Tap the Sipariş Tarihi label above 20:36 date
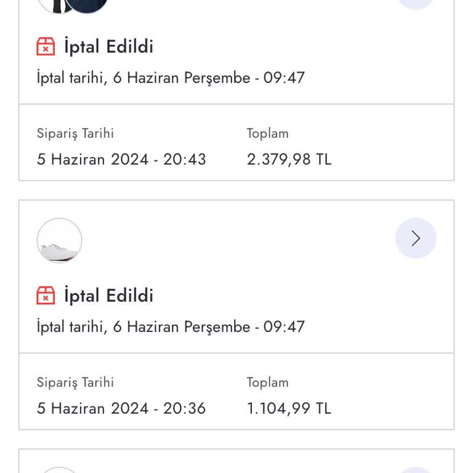Screen dimensions: 473x473 click(75, 382)
